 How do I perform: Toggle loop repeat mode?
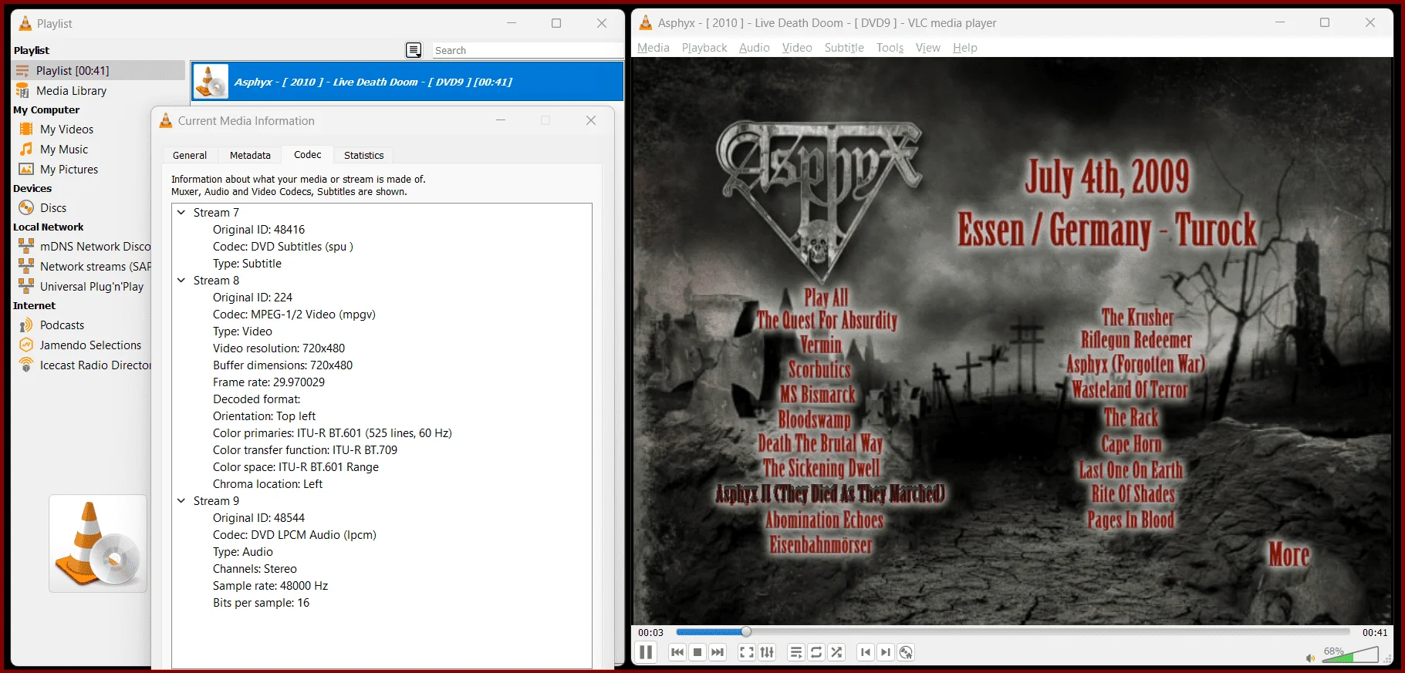click(x=816, y=652)
